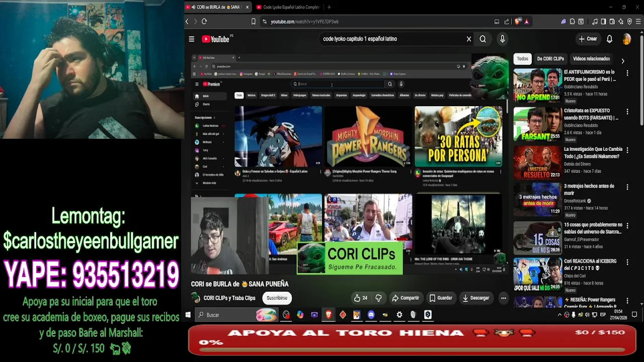This screenshot has width=644, height=362.
Task: Open the Windows notification center
Action: (x=634, y=315)
